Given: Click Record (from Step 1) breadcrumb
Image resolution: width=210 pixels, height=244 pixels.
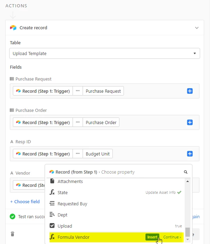Looking at the screenshot, I should coord(76,172).
